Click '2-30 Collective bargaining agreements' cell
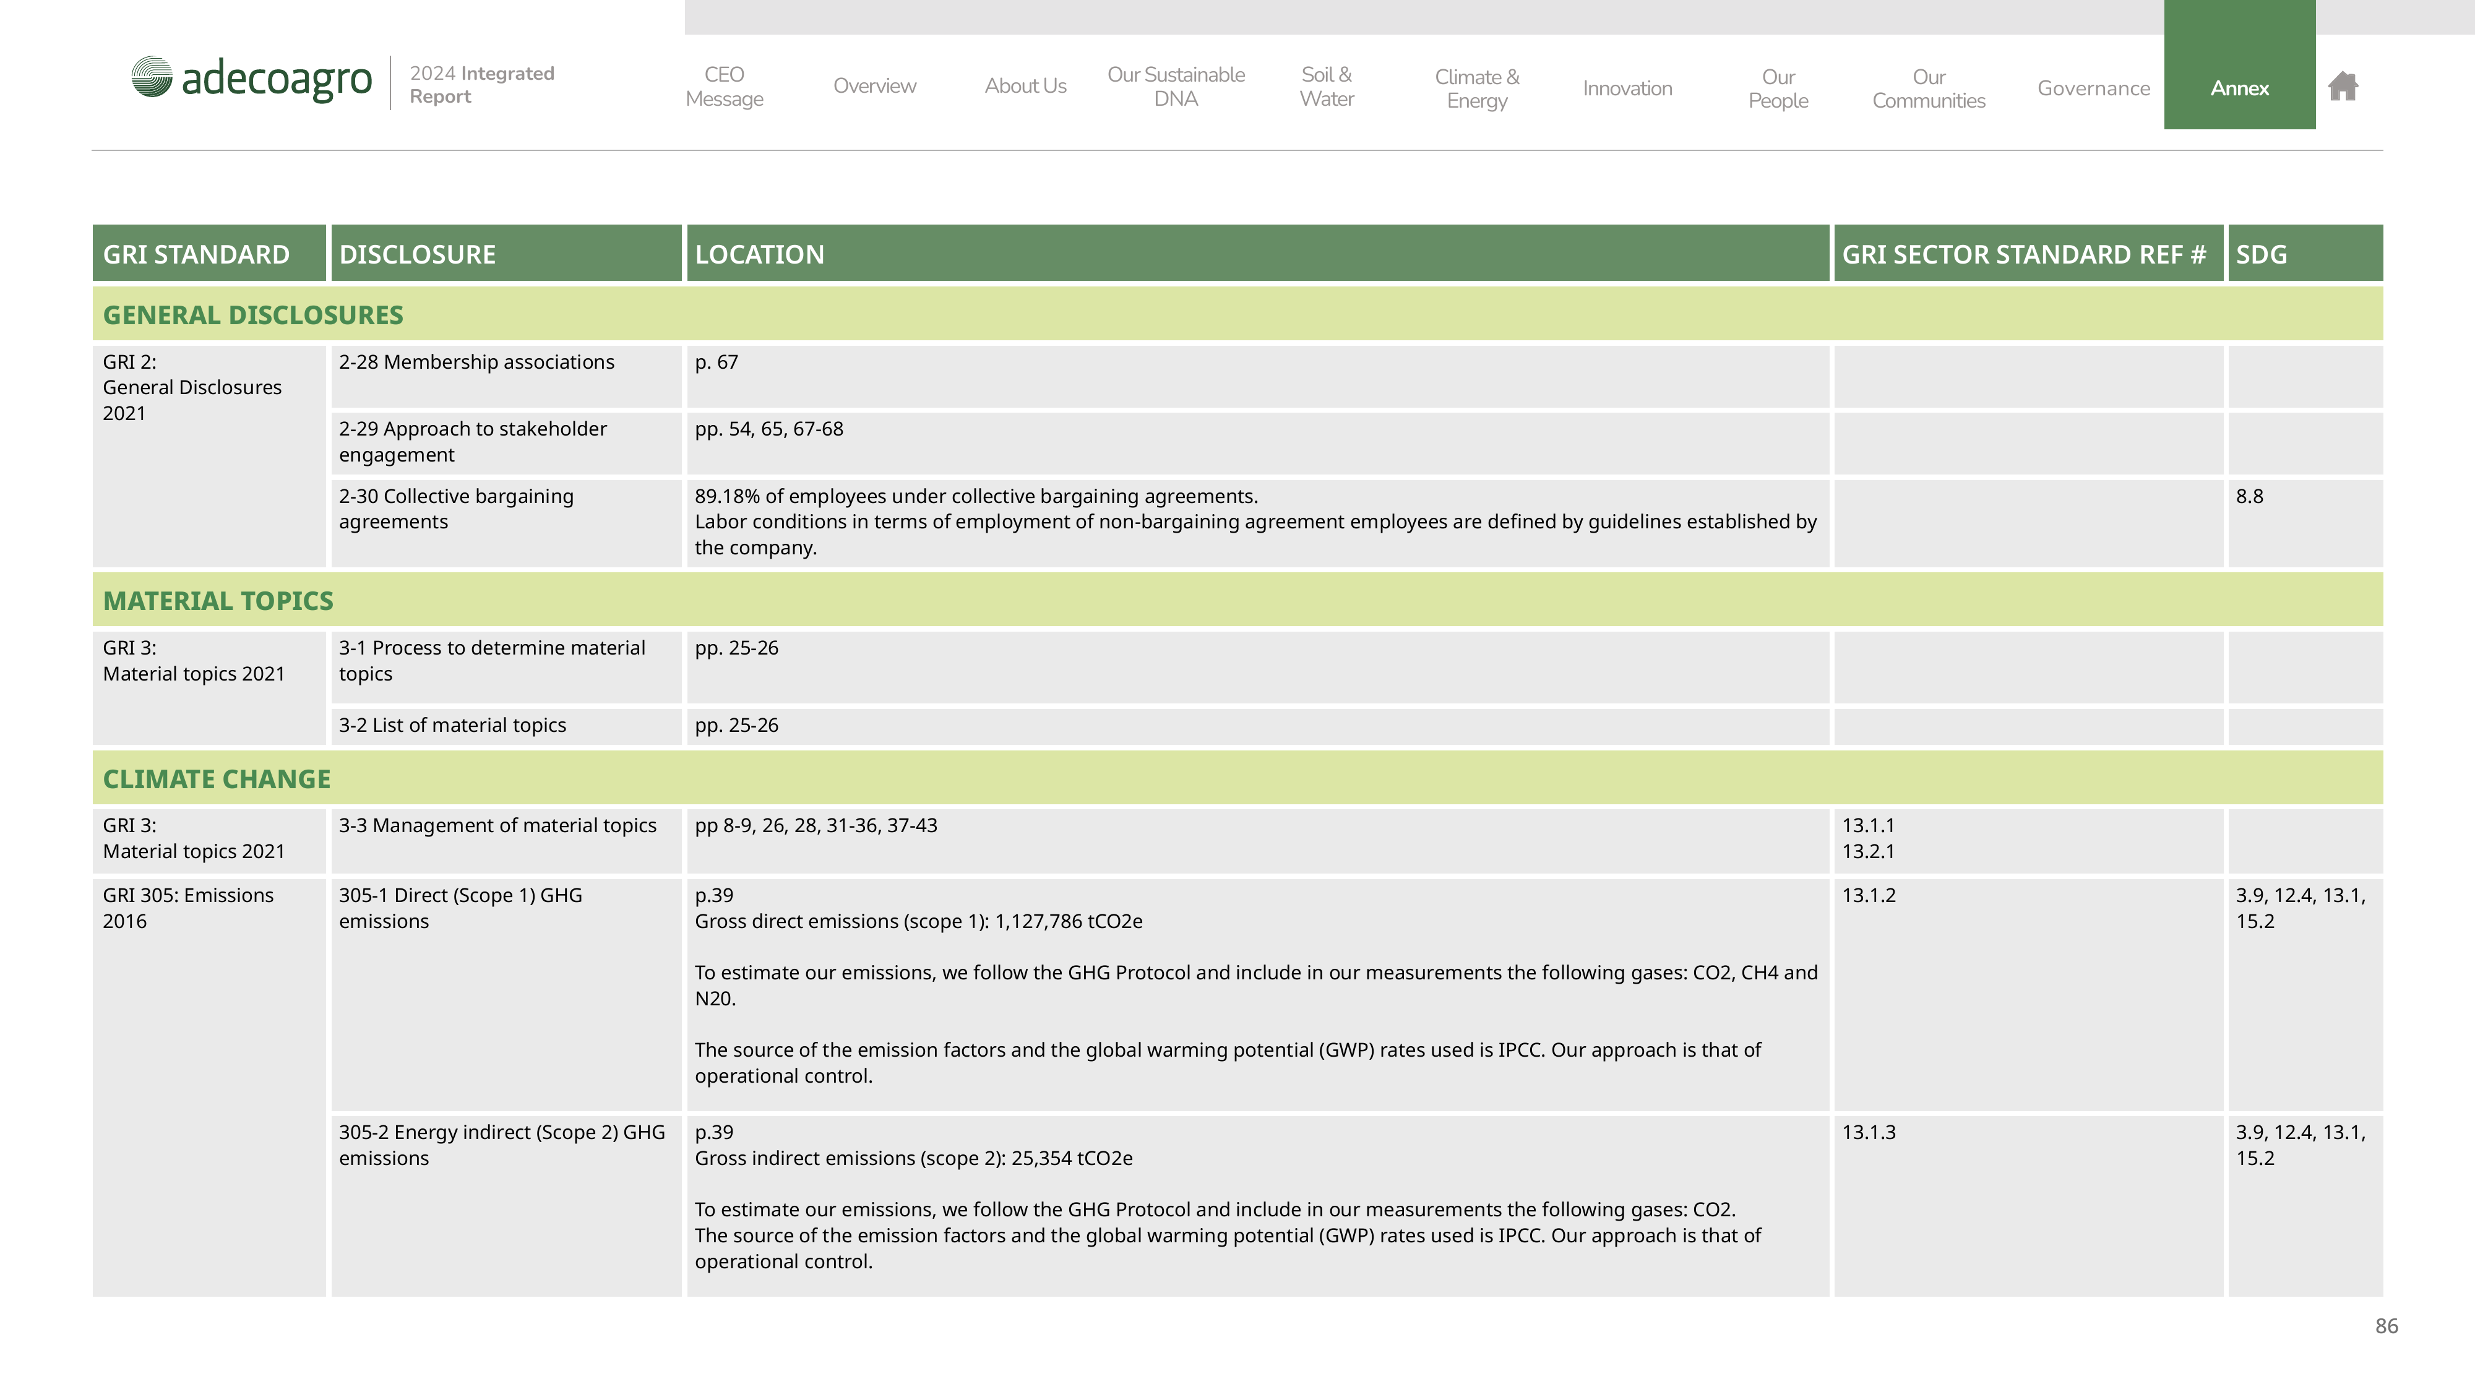Screen dimensions: 2475x1392 click(x=506, y=523)
